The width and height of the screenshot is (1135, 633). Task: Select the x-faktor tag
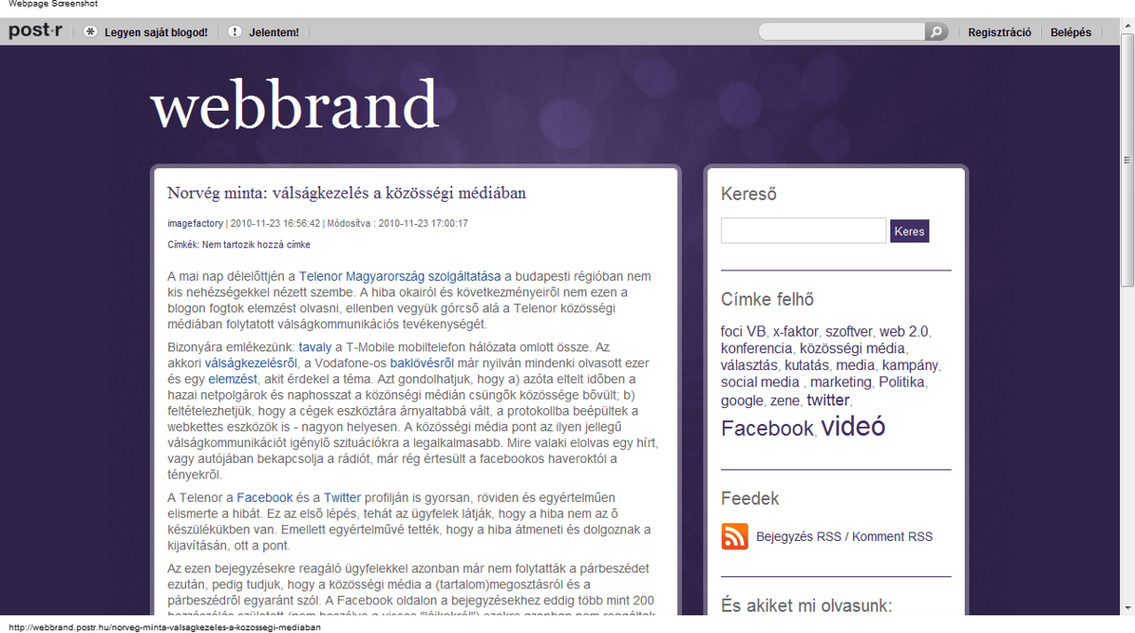[795, 331]
